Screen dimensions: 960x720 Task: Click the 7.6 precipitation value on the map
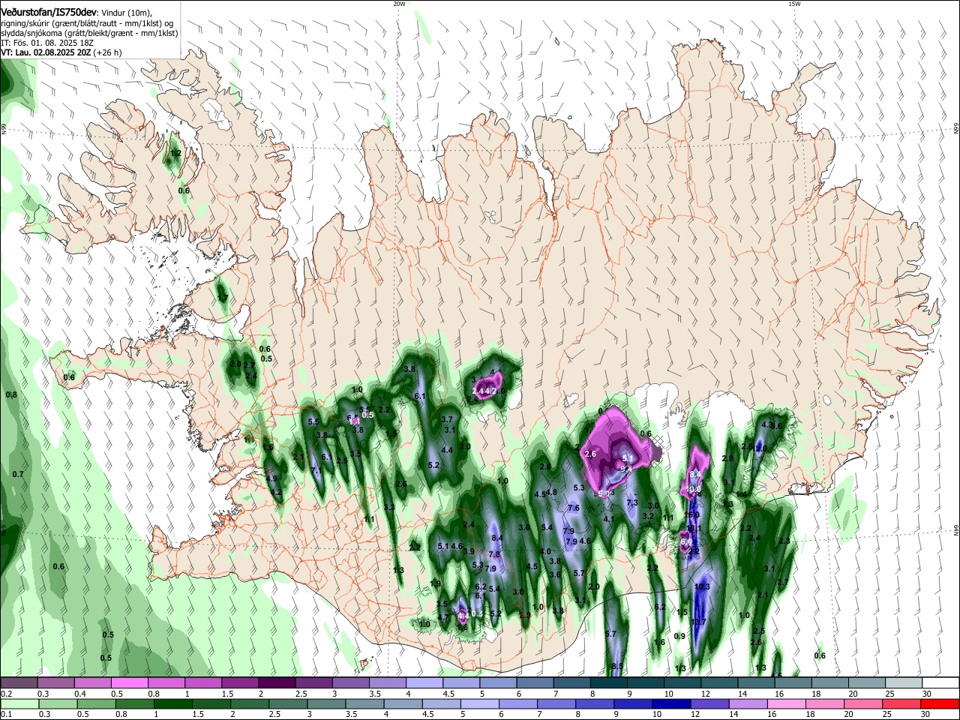click(574, 508)
